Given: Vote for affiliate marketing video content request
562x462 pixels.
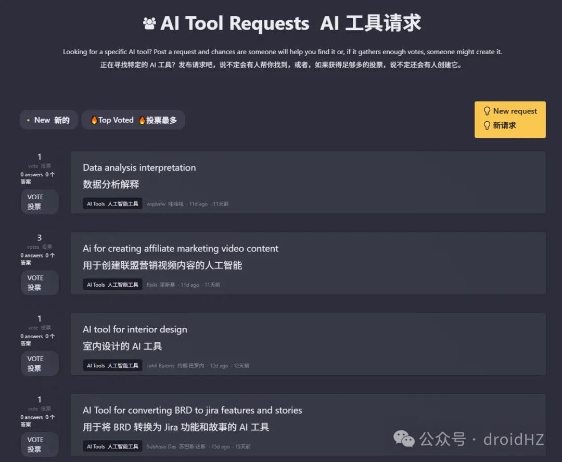Looking at the screenshot, I should tap(40, 283).
